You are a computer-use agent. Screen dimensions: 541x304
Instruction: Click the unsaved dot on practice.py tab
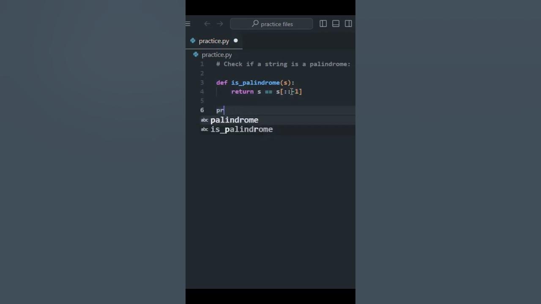click(236, 41)
